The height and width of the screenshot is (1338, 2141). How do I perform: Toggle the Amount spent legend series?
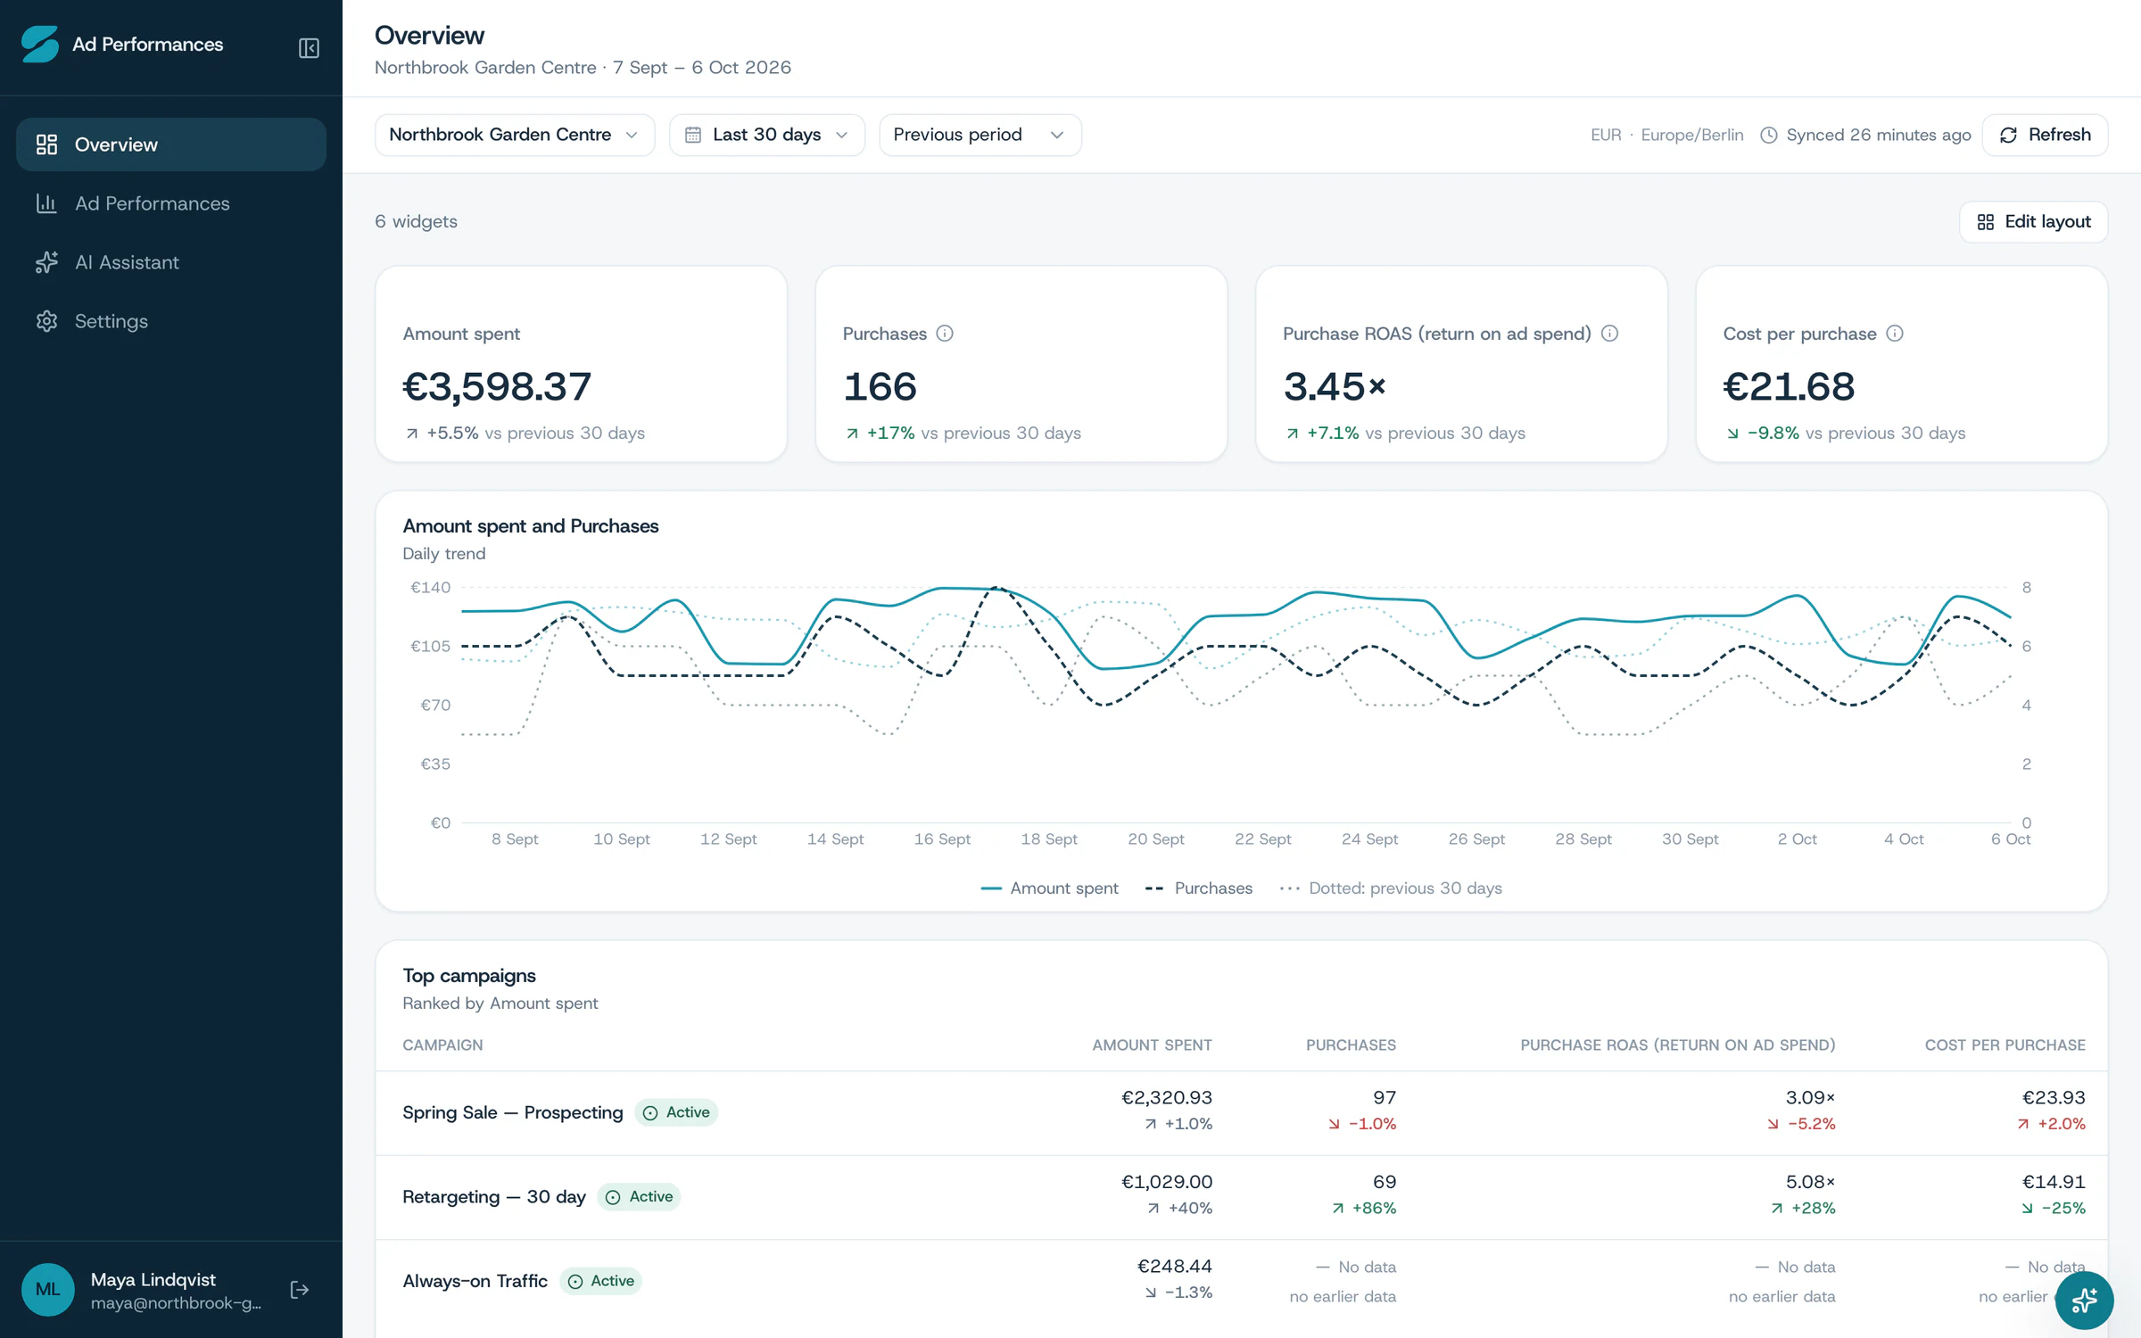[1049, 888]
